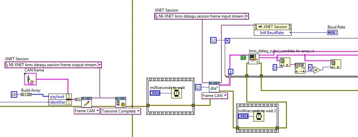The width and height of the screenshot is (358, 137).
Task: Open the Transmit Complete selector
Action: coord(121,112)
